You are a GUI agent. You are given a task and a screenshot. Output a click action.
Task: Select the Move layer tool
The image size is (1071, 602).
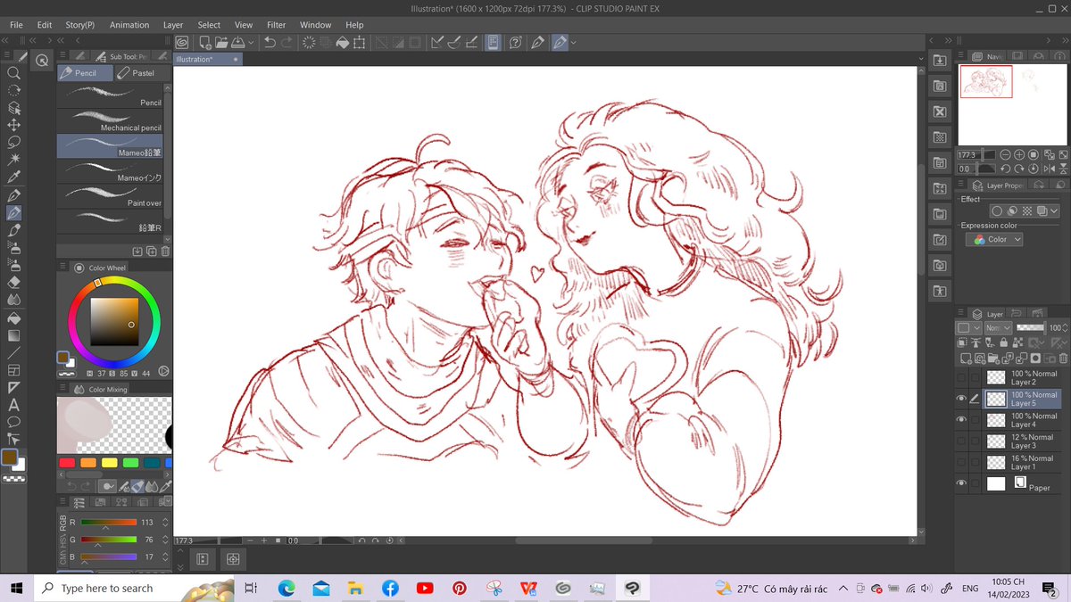(x=13, y=125)
